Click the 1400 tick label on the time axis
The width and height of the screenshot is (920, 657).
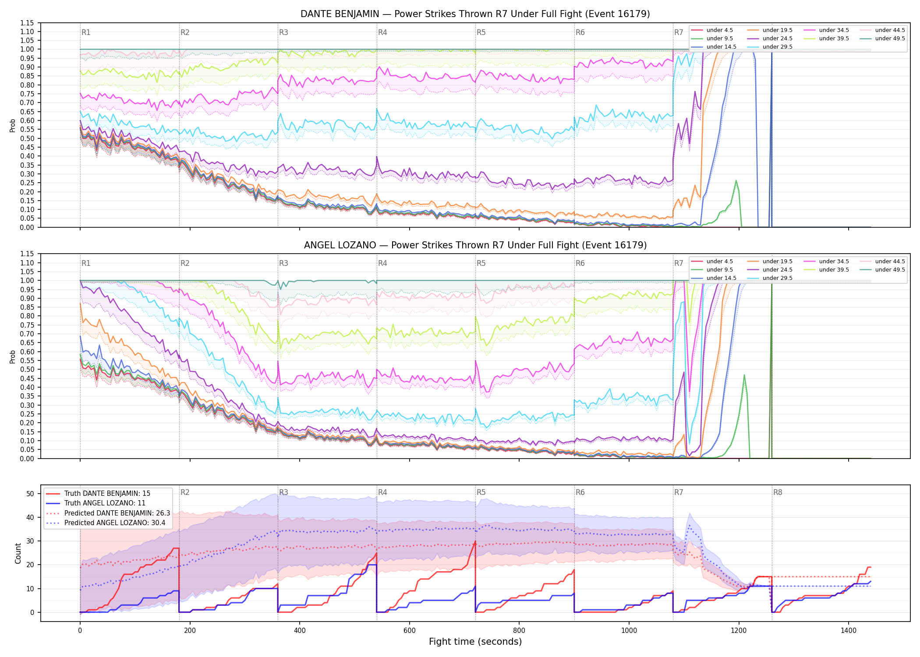pyautogui.click(x=849, y=631)
